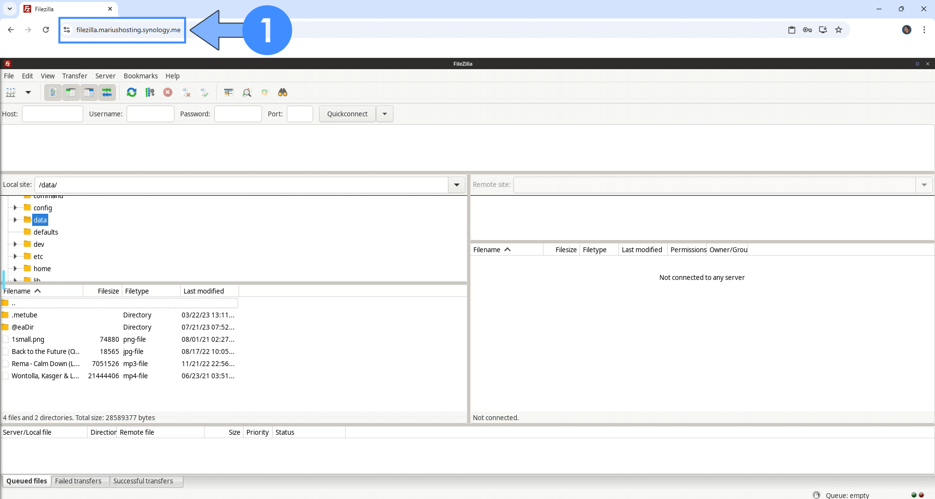
Task: Select the Back to the Future jpg file
Action: tap(119, 351)
